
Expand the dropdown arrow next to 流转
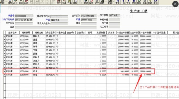[106, 2]
